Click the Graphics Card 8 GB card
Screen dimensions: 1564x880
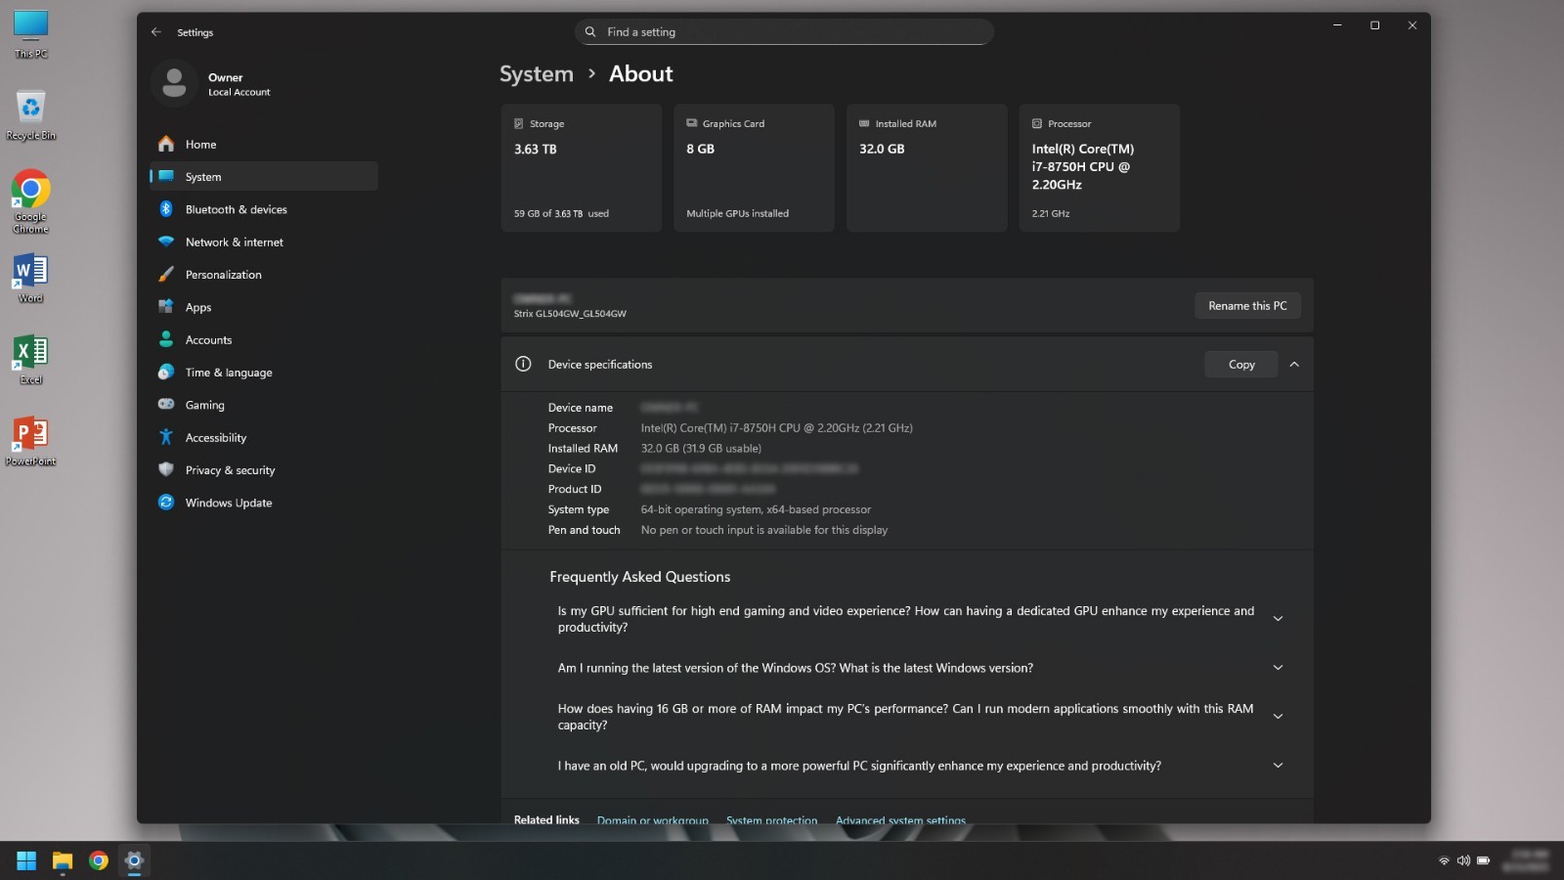coord(754,167)
